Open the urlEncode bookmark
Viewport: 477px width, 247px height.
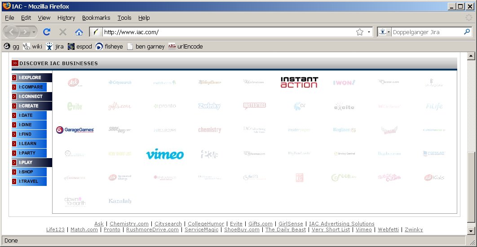pos(185,46)
